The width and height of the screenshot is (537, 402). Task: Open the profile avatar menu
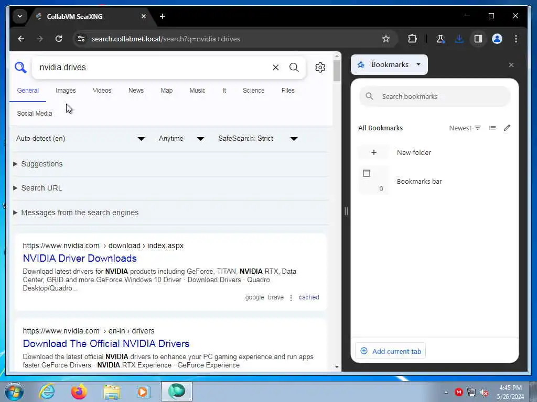coord(497,39)
